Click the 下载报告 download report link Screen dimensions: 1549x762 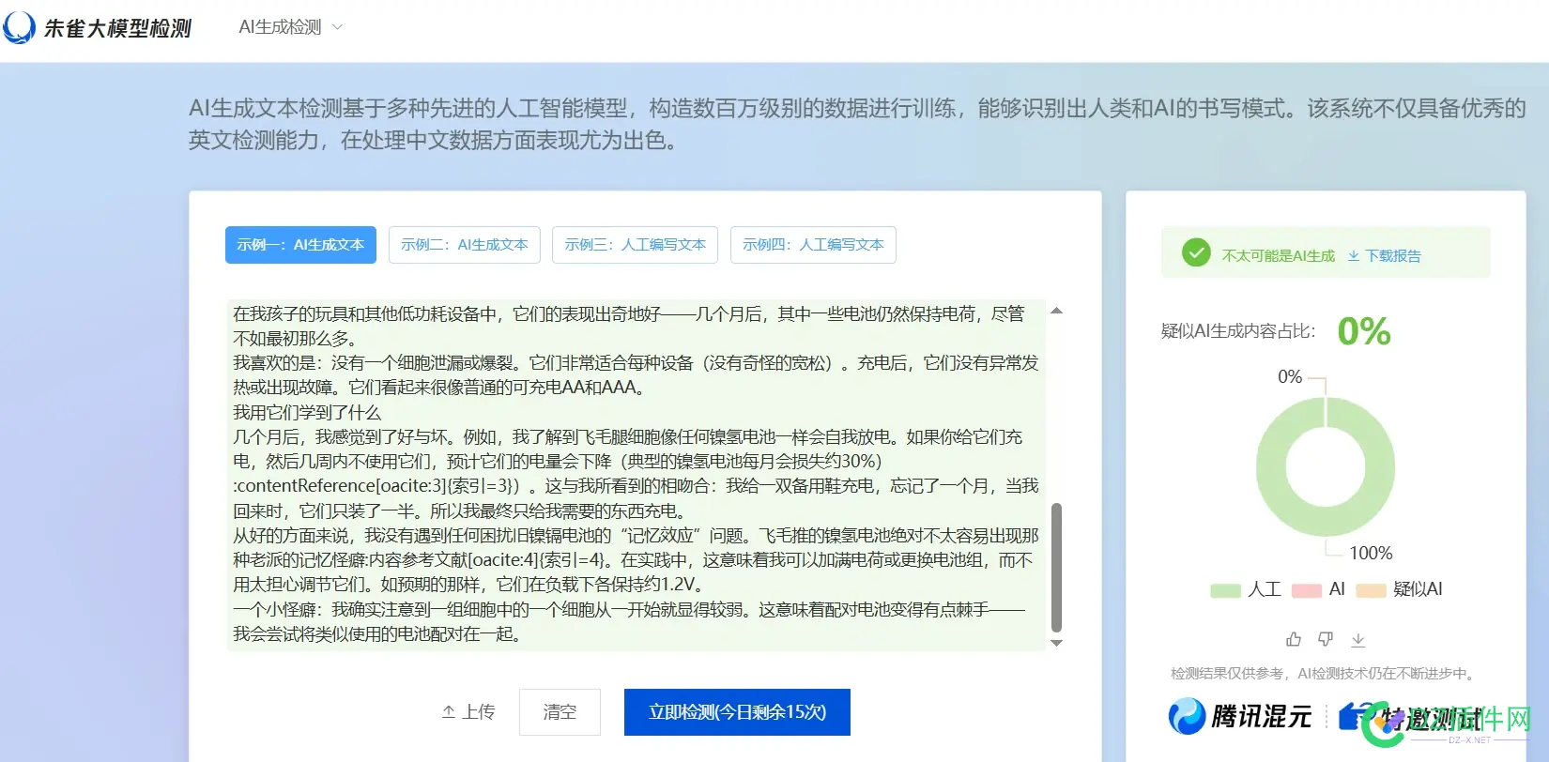pyautogui.click(x=1385, y=255)
